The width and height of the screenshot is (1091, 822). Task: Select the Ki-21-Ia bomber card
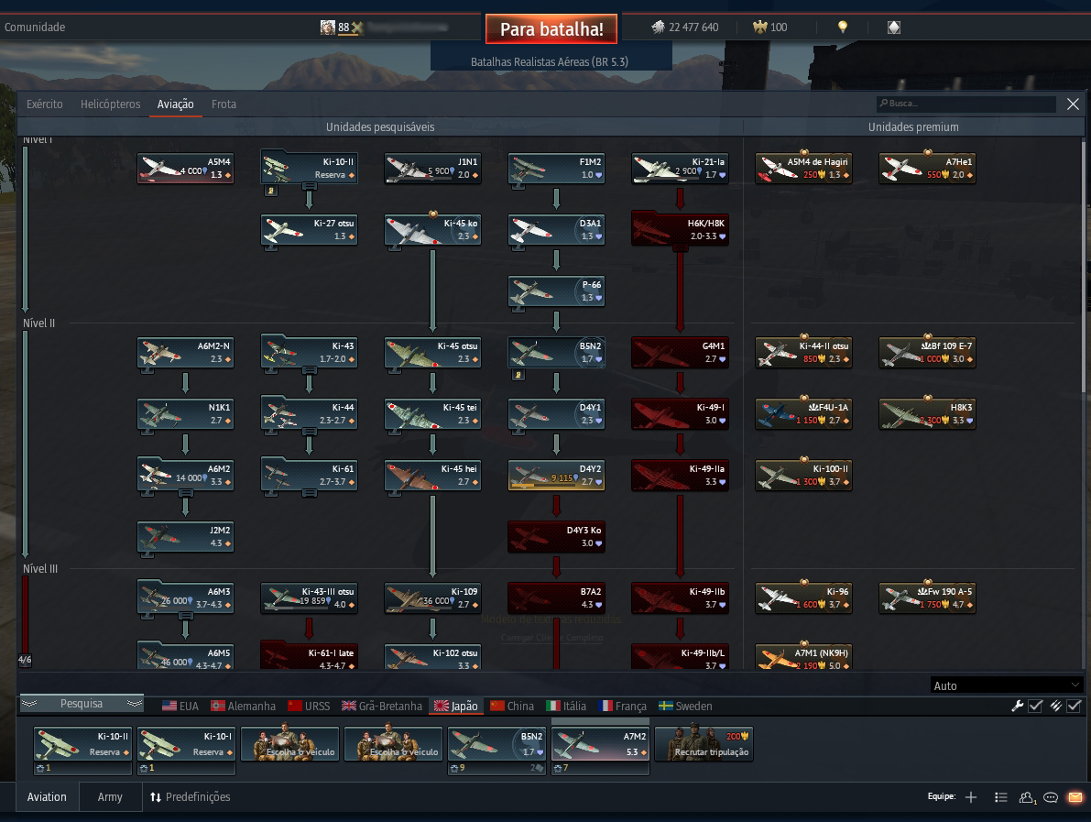pyautogui.click(x=680, y=169)
